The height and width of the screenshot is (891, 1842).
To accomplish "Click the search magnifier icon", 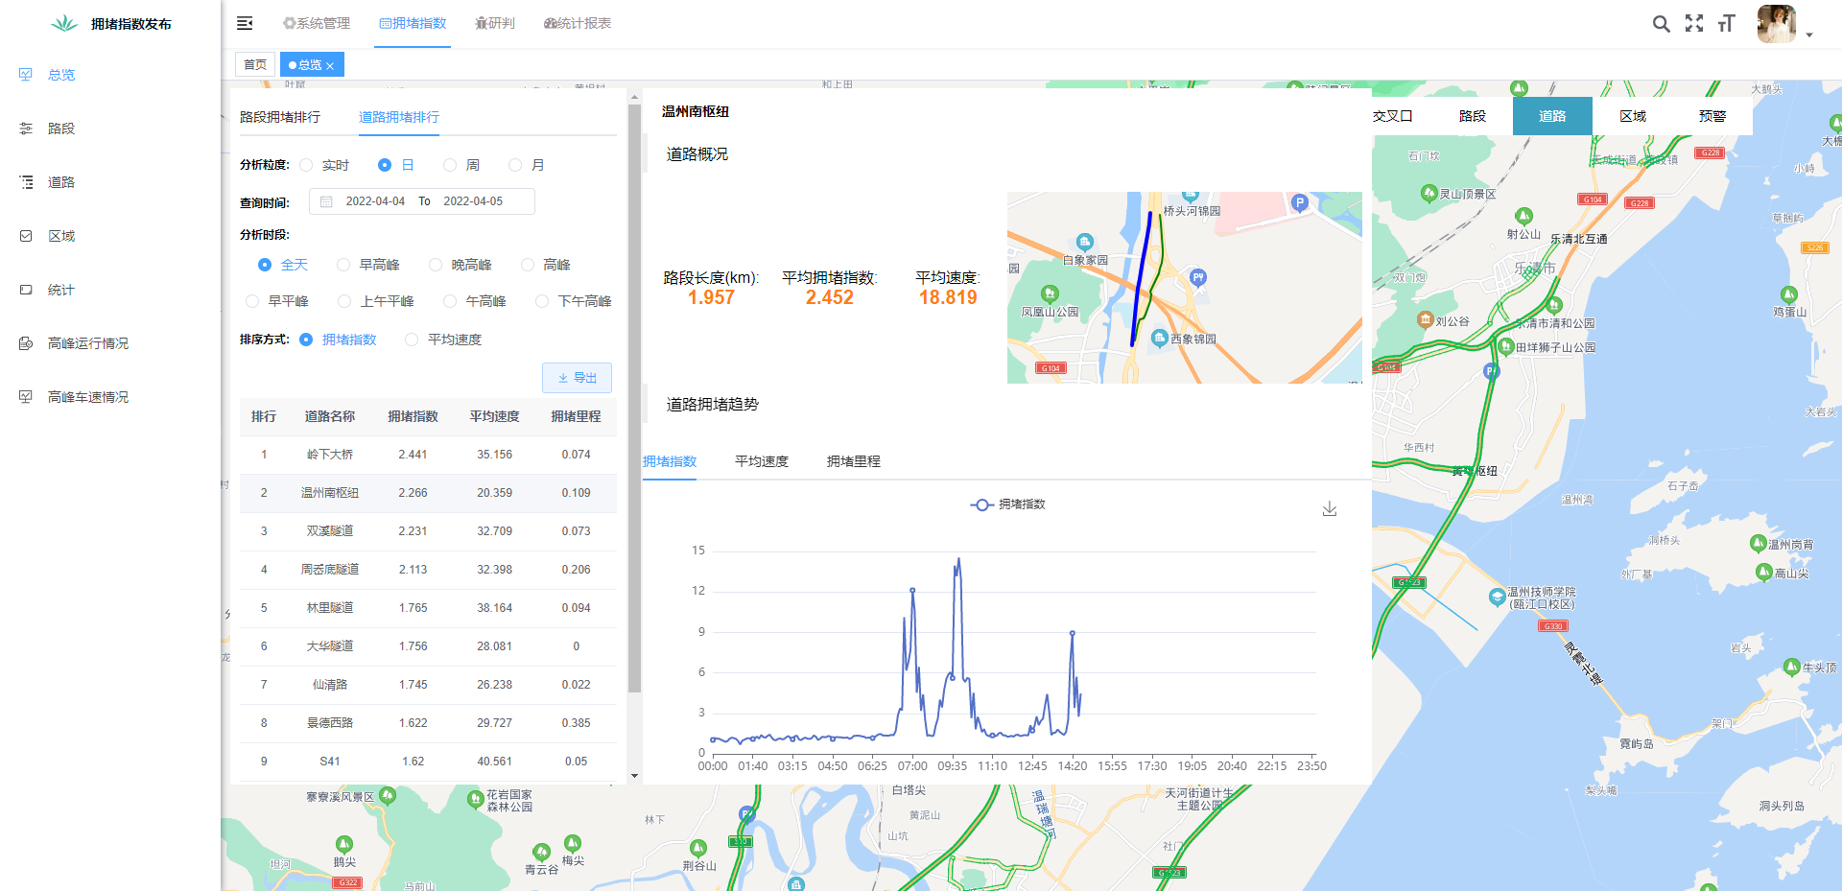I will (x=1661, y=24).
